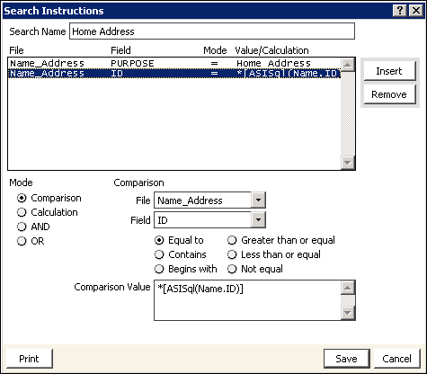Click the File combo box showing Name_Address
The width and height of the screenshot is (427, 374).
(209, 200)
